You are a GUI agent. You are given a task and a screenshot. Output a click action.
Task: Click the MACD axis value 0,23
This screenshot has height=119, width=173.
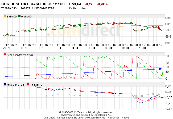pyautogui.click(x=168, y=86)
